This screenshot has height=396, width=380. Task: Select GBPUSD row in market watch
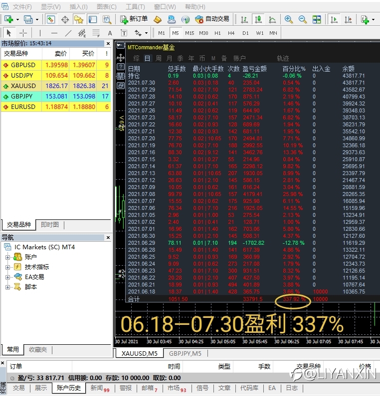[56, 65]
